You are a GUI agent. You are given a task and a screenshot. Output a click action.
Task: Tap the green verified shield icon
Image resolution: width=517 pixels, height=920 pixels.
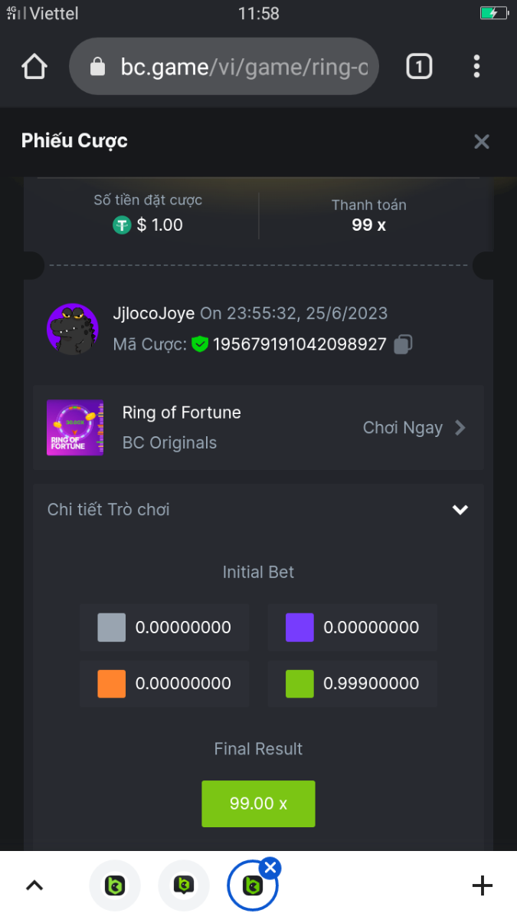(200, 345)
